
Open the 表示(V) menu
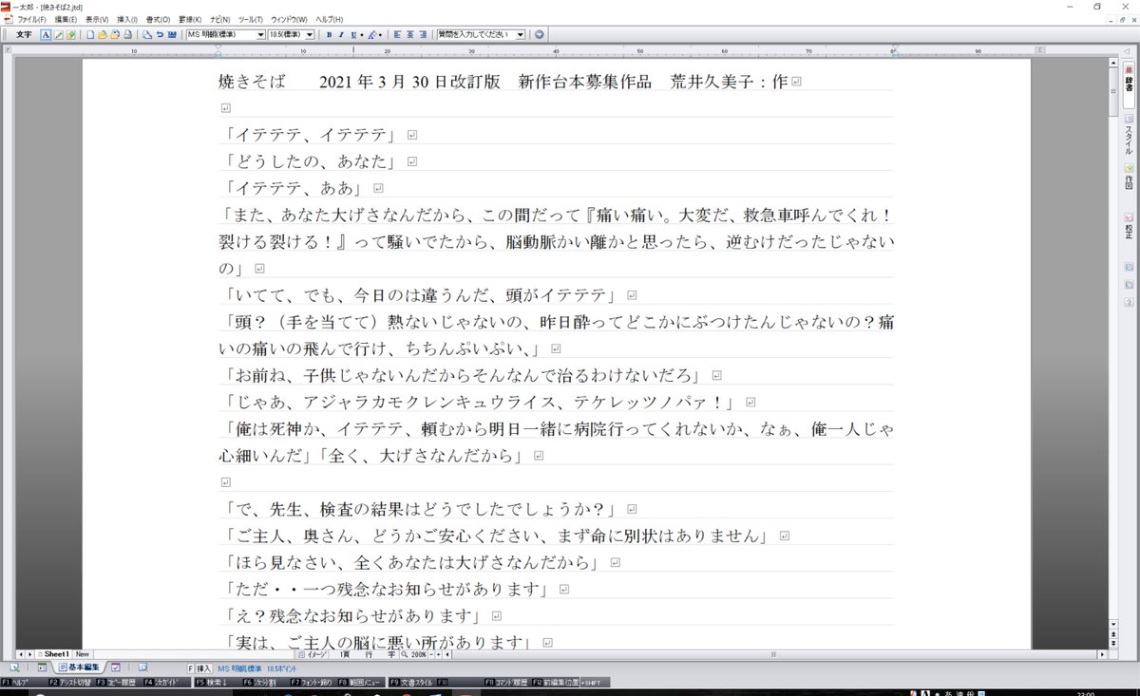tap(97, 20)
